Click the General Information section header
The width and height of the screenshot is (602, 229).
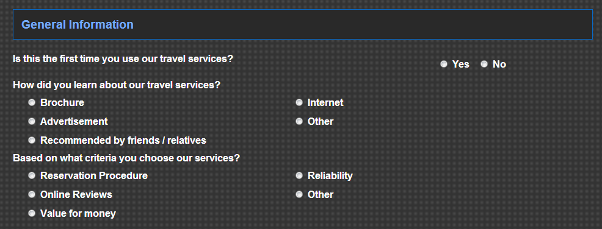point(303,24)
